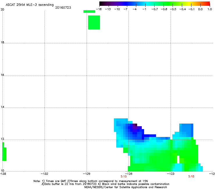Click the -13 color scale label
215x189 pixels.
point(108,9)
